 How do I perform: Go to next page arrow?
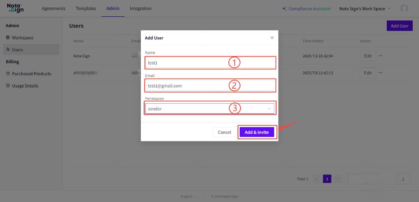[x=338, y=179]
